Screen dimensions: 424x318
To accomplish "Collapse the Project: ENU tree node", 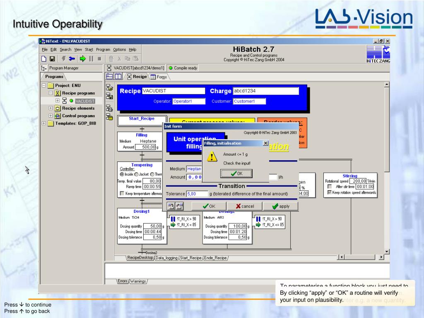I will click(x=43, y=85).
